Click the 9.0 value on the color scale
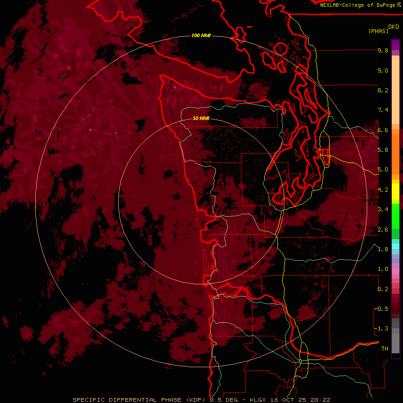The width and height of the screenshot is (403, 403). (x=383, y=71)
